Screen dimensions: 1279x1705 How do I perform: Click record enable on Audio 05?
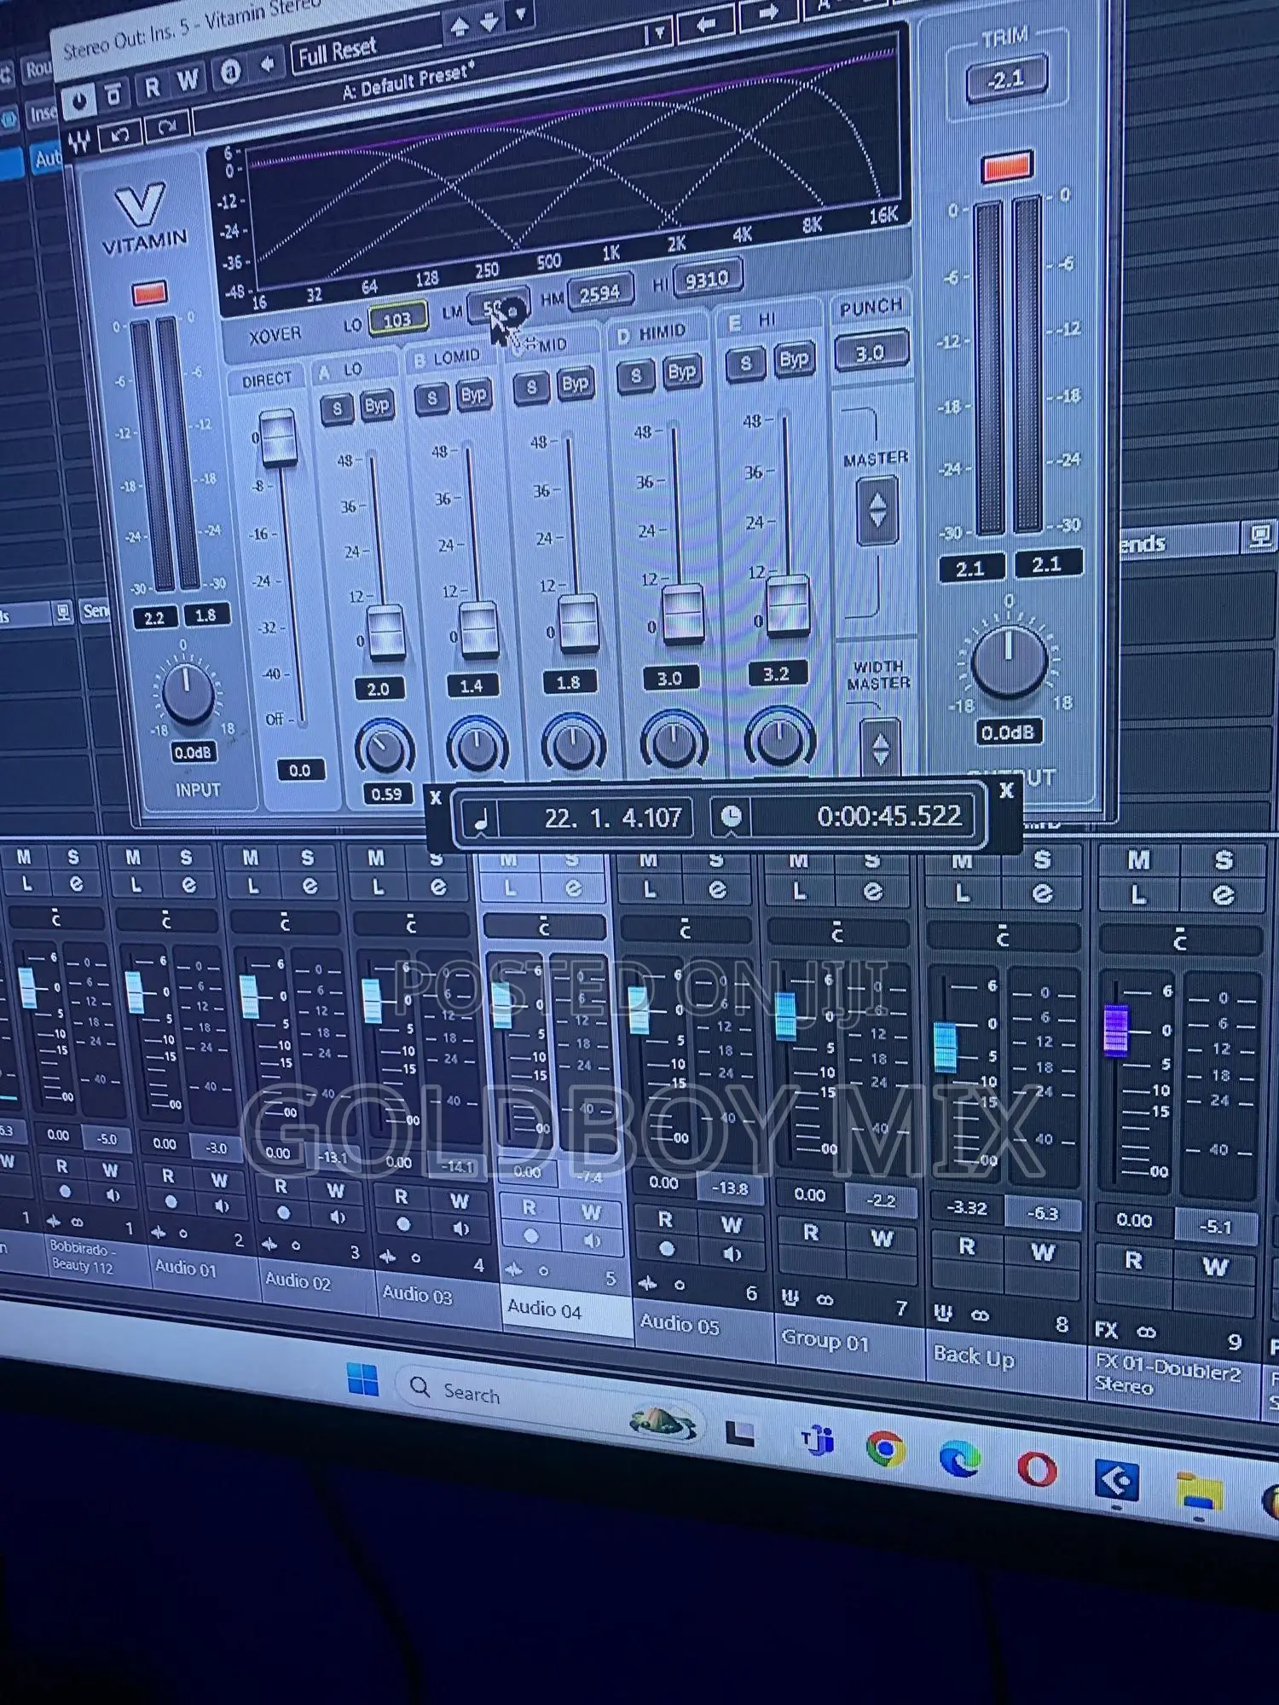point(667,1249)
